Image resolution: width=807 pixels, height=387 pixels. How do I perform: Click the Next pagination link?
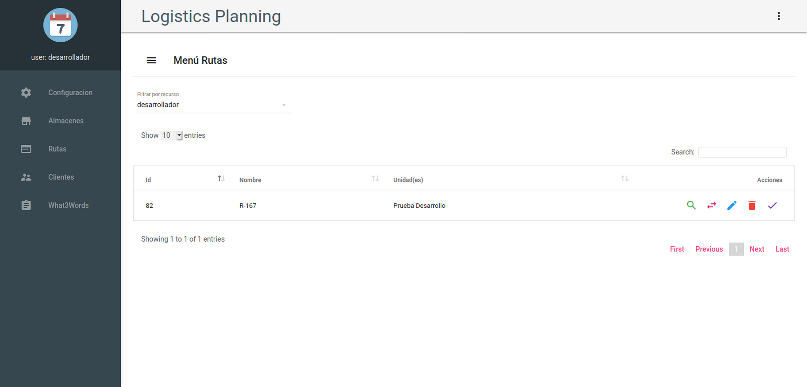pyautogui.click(x=757, y=249)
